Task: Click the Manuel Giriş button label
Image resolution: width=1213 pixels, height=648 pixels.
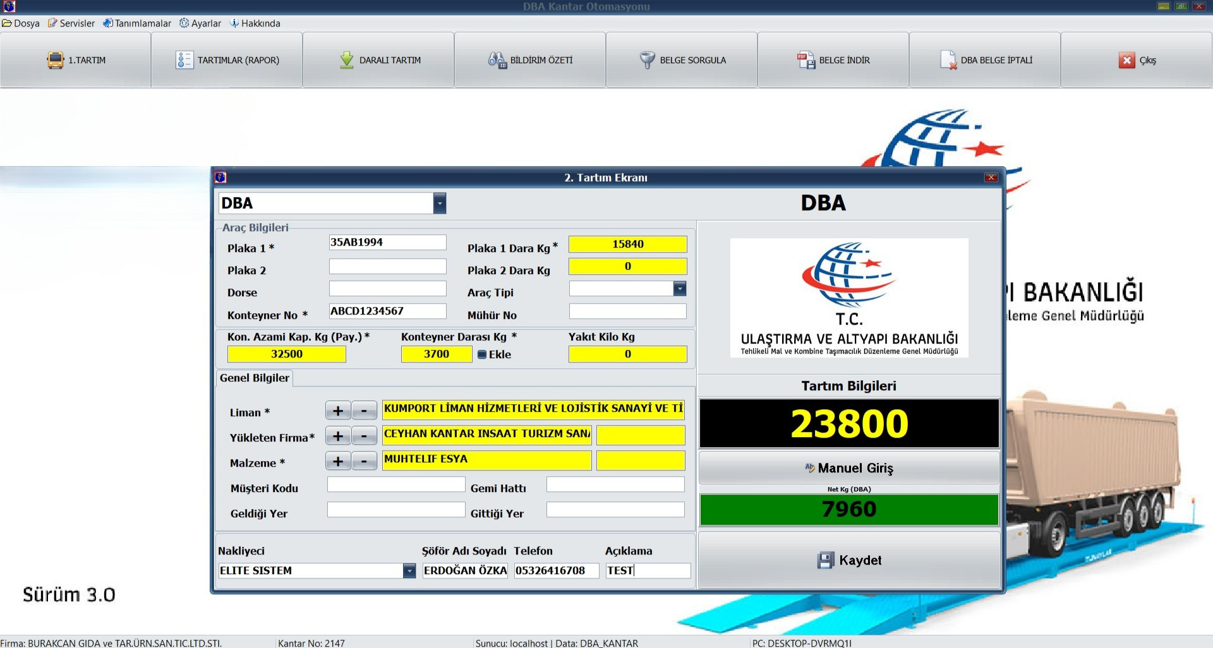Action: (855, 468)
